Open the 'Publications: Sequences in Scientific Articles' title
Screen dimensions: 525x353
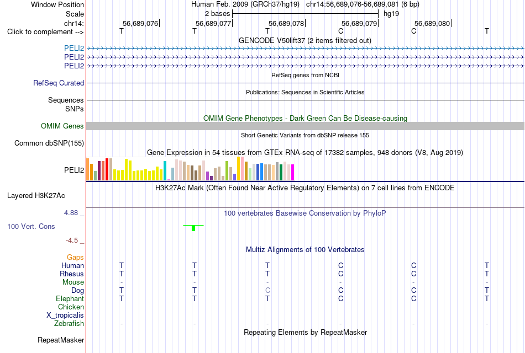305,92
